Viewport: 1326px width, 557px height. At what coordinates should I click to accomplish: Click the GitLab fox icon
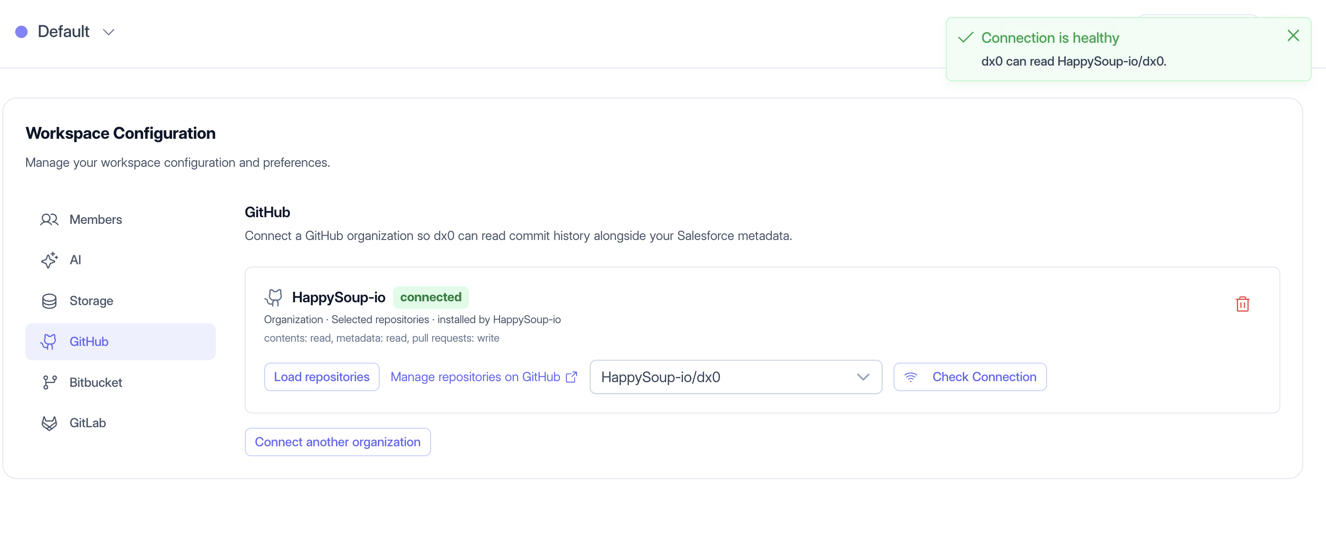click(49, 423)
